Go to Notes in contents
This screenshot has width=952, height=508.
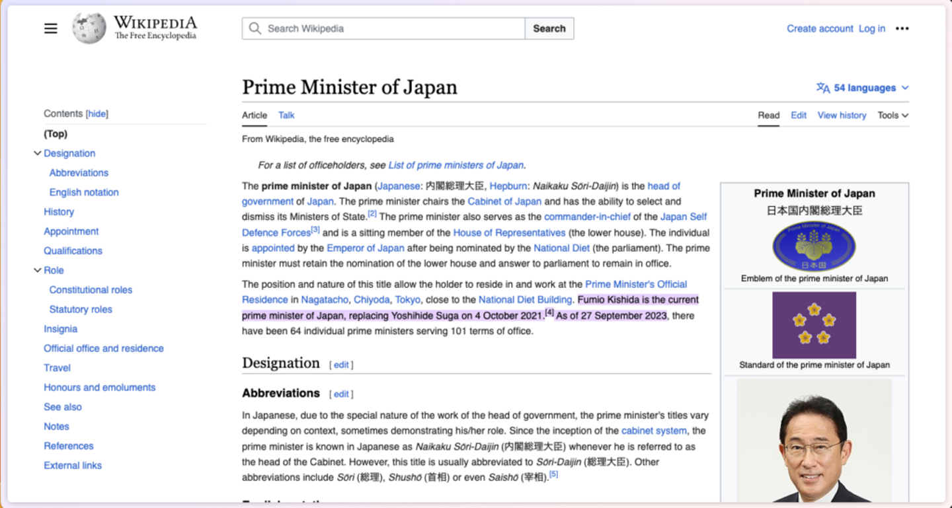tap(56, 426)
